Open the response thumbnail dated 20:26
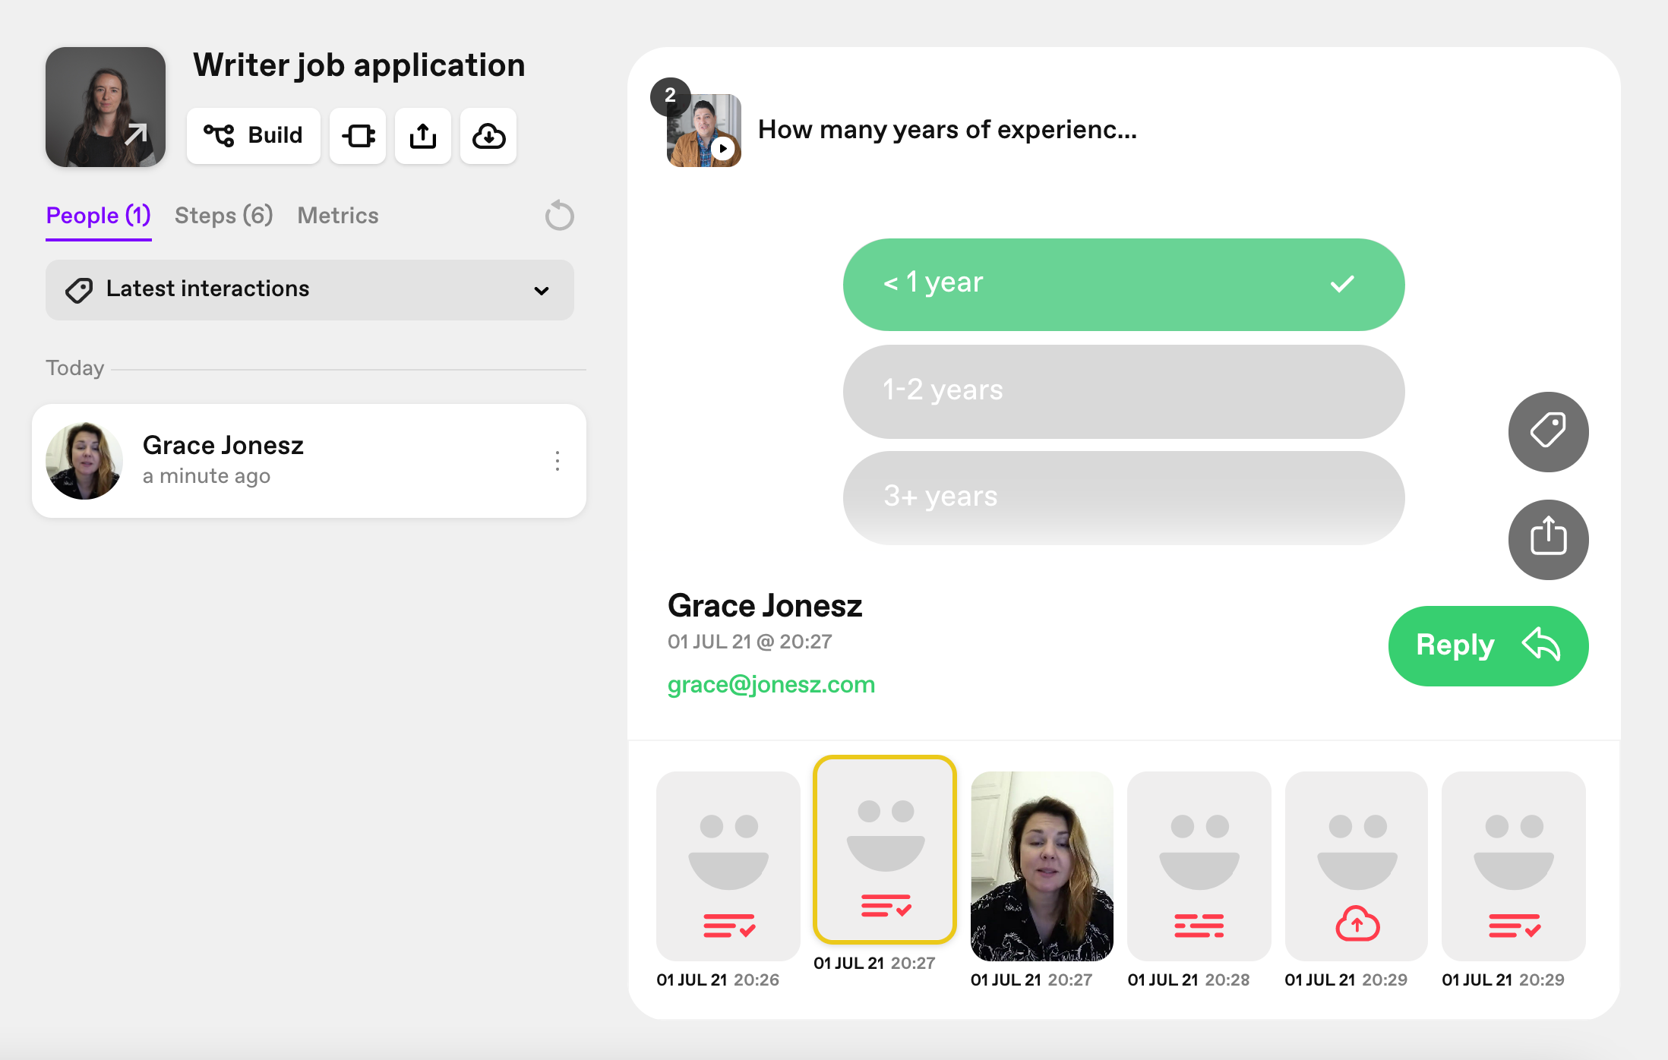 (x=728, y=866)
